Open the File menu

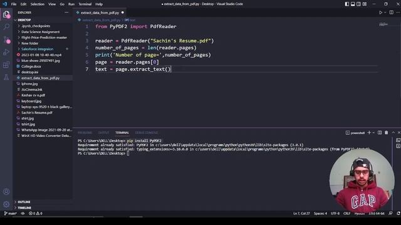14,4
